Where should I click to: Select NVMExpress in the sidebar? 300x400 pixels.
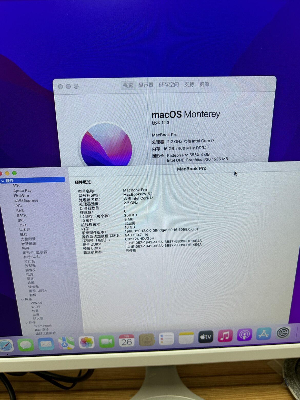tap(26, 201)
